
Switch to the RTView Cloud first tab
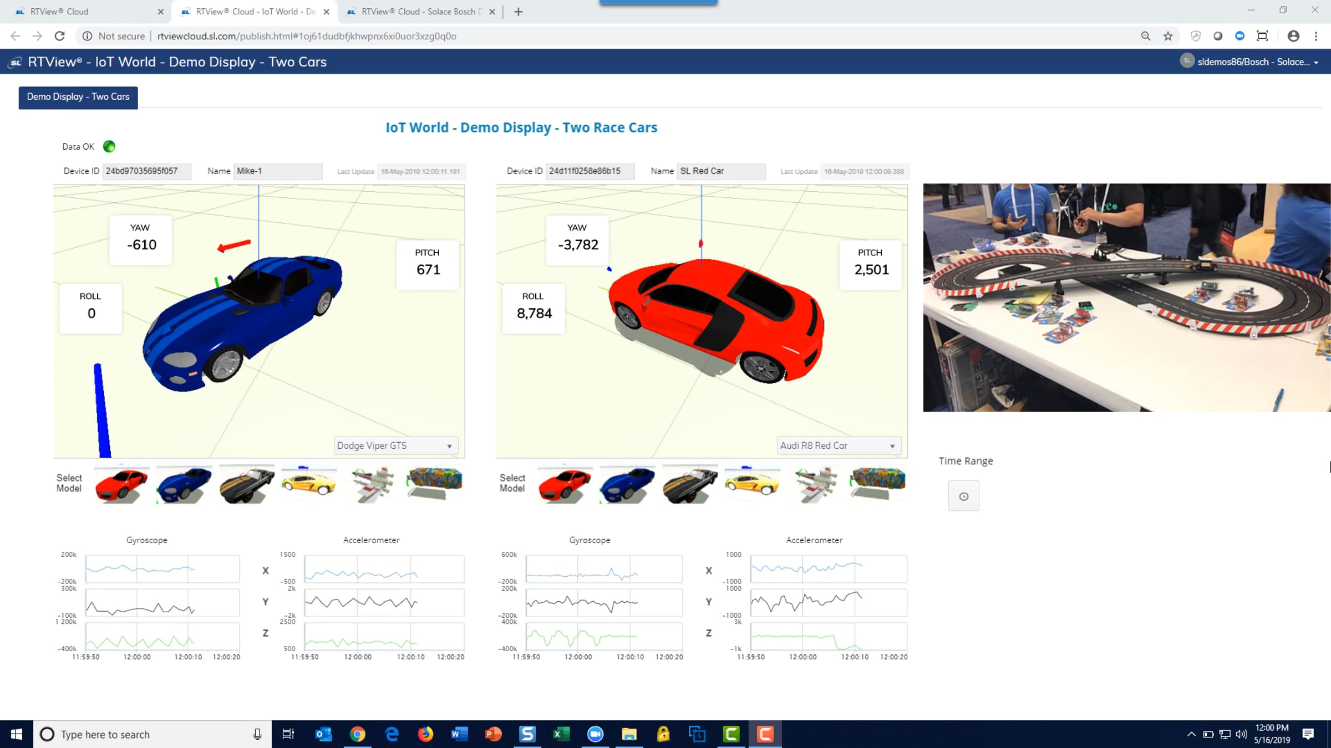[x=83, y=12]
